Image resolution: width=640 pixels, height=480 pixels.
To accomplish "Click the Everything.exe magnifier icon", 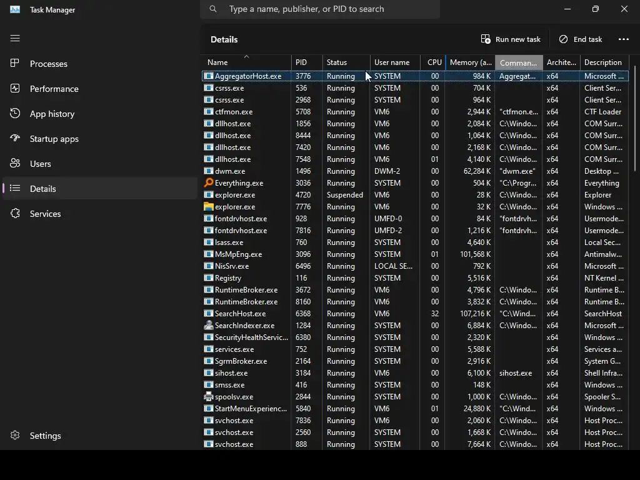I will (x=209, y=183).
